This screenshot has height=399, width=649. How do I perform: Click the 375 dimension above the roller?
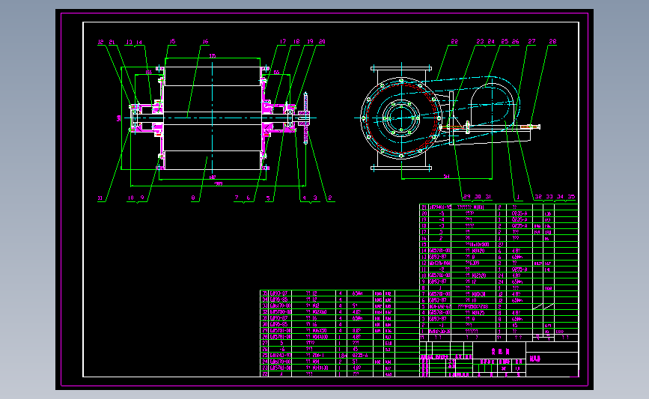pos(213,56)
